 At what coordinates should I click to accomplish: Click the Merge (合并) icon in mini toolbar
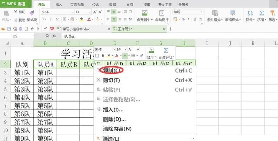pos(151,50)
